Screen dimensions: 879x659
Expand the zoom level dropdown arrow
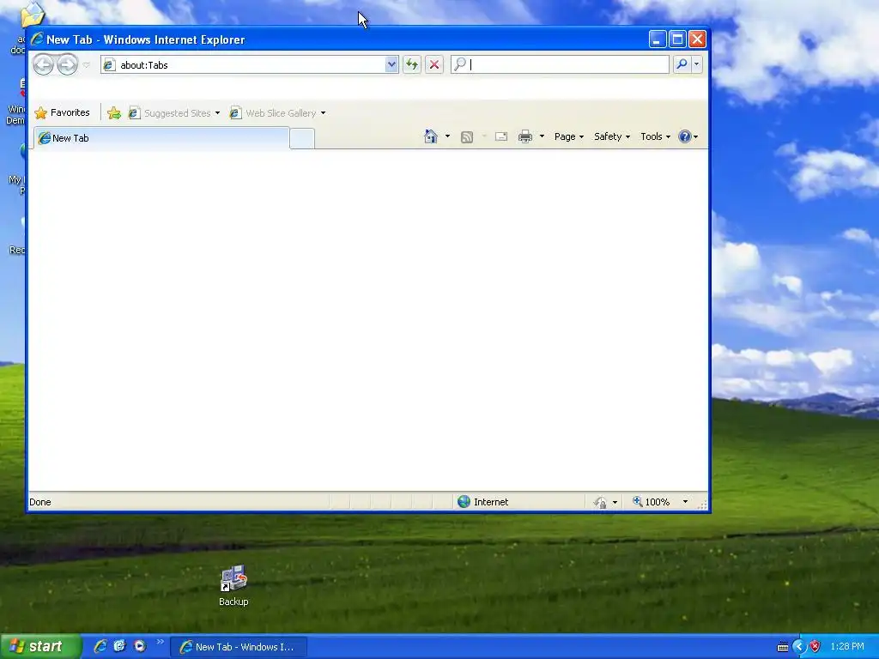(x=685, y=502)
